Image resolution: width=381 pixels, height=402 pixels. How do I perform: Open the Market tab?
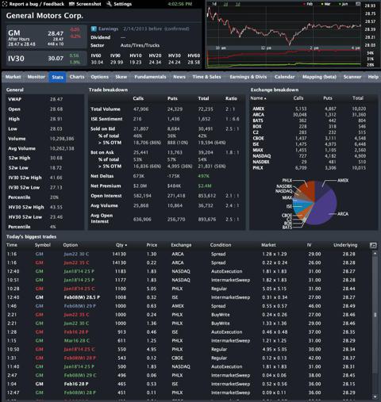point(13,77)
